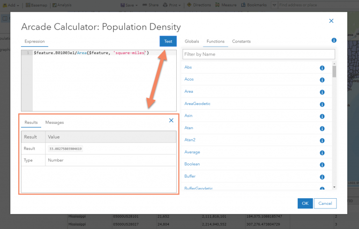Cancel the Arcade Calculator dialog
Image resolution: width=359 pixels, height=229 pixels.
coord(325,203)
